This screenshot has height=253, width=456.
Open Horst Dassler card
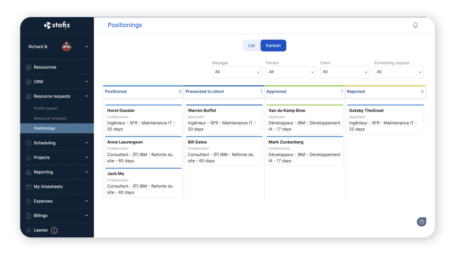[x=143, y=119]
